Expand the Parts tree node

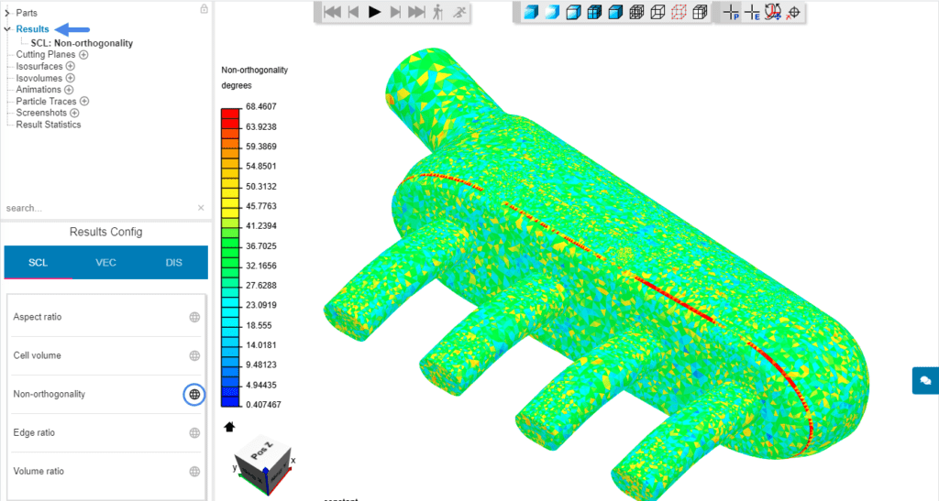click(7, 13)
